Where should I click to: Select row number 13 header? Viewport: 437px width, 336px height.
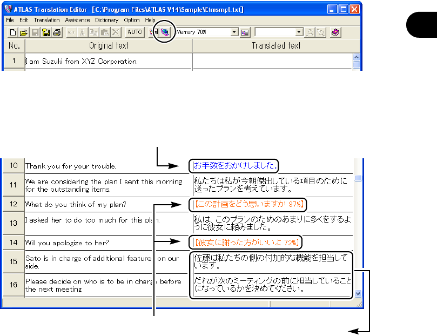click(x=14, y=223)
